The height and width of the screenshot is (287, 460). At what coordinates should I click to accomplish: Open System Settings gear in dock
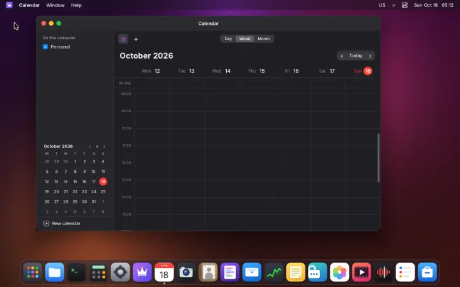[x=120, y=272]
